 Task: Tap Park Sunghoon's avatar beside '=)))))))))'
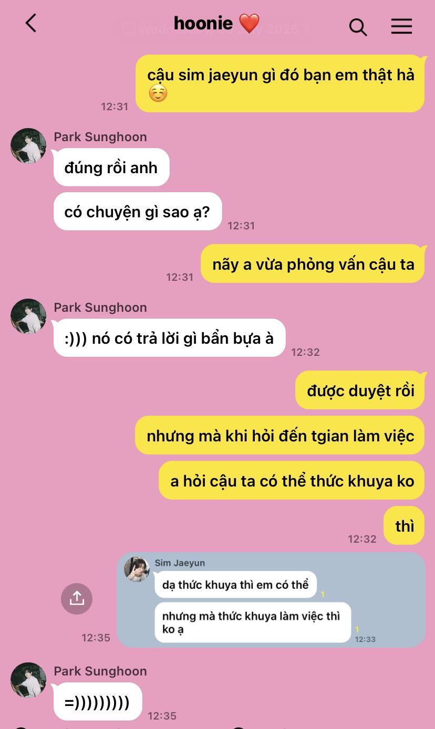28,680
